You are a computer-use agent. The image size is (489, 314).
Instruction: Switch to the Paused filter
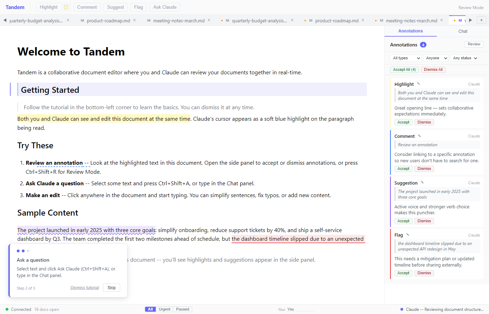(x=182, y=309)
